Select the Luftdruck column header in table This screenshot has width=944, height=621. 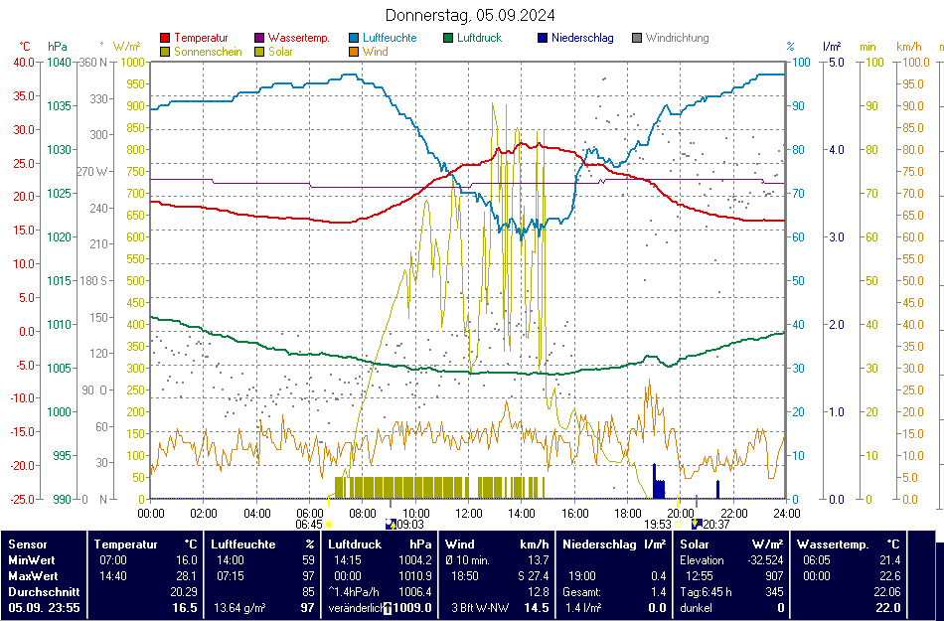pyautogui.click(x=355, y=544)
